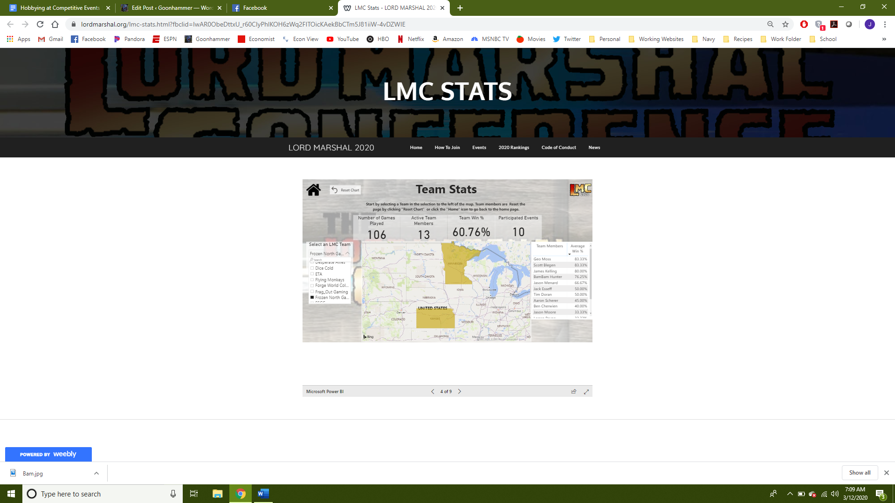Image resolution: width=895 pixels, height=503 pixels.
Task: Open the 2020 Rankings menu item
Action: 514,148
